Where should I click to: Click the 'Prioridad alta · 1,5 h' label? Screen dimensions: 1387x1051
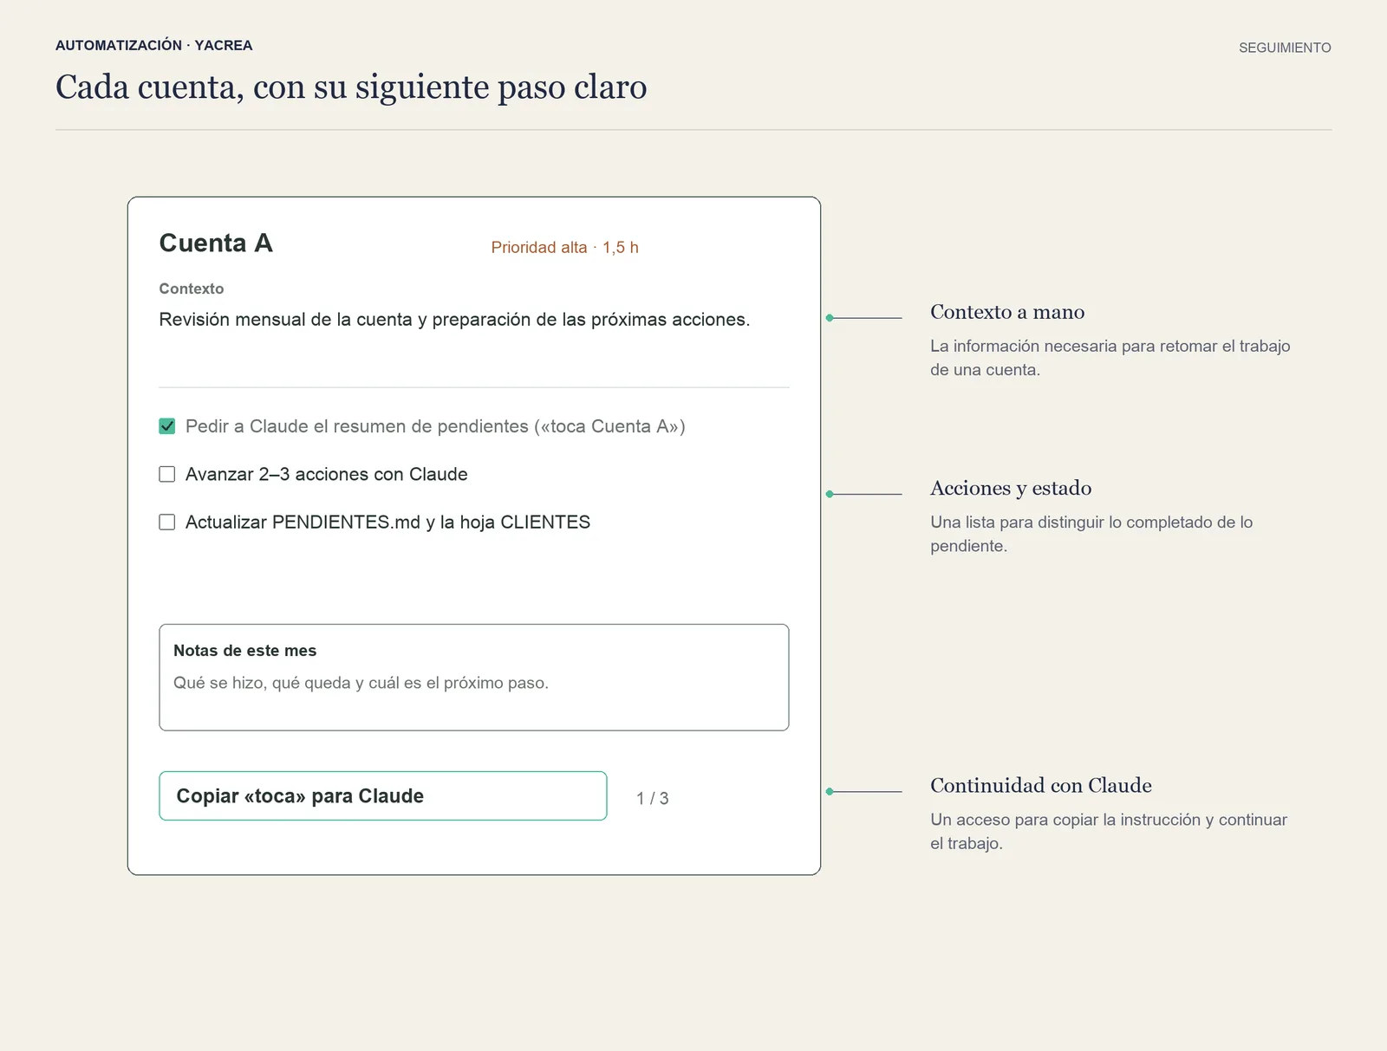564,247
